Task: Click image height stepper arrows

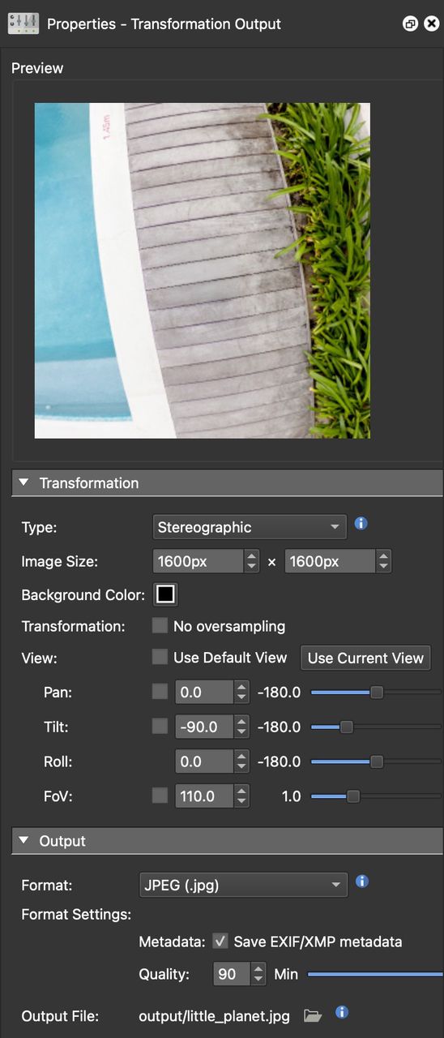Action: [383, 561]
